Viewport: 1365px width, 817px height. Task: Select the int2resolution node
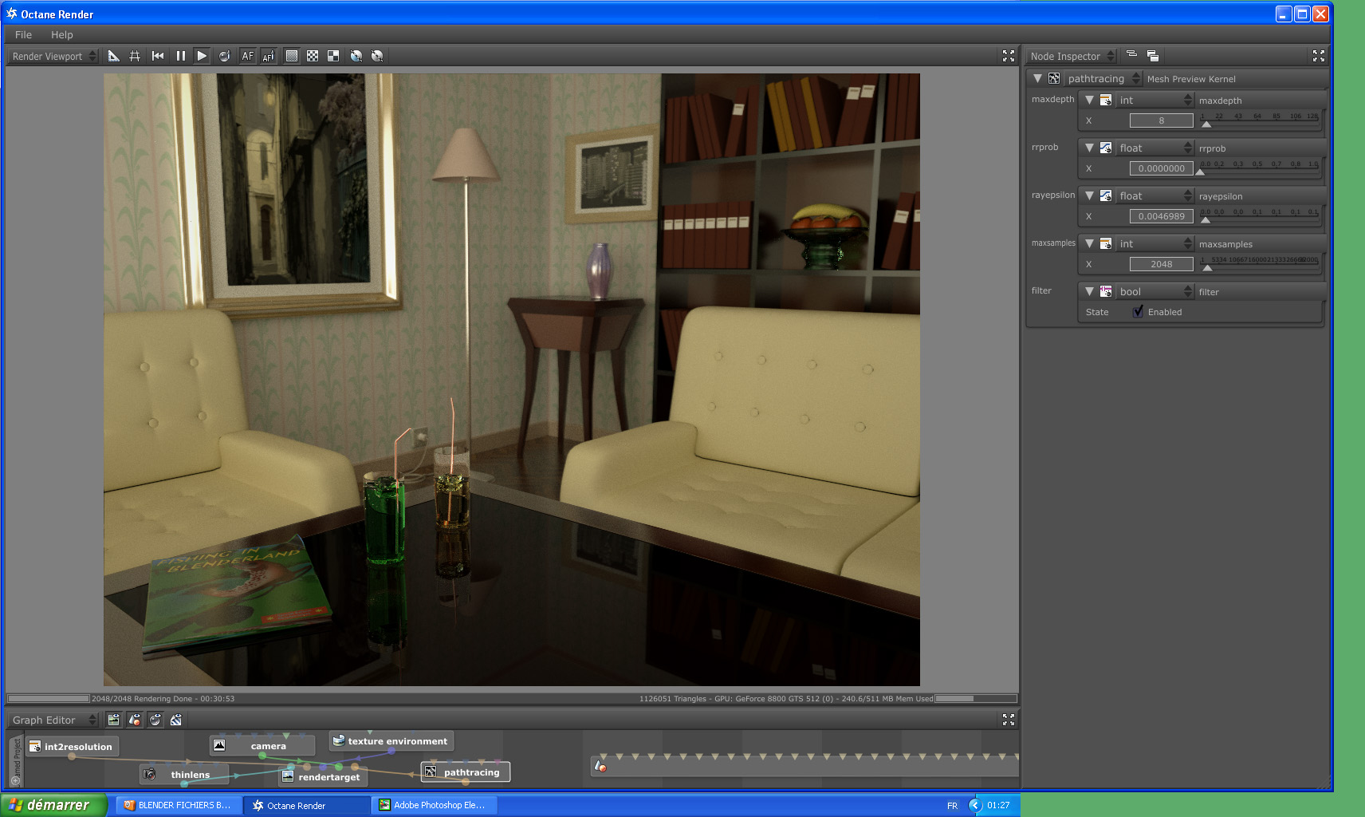[72, 747]
